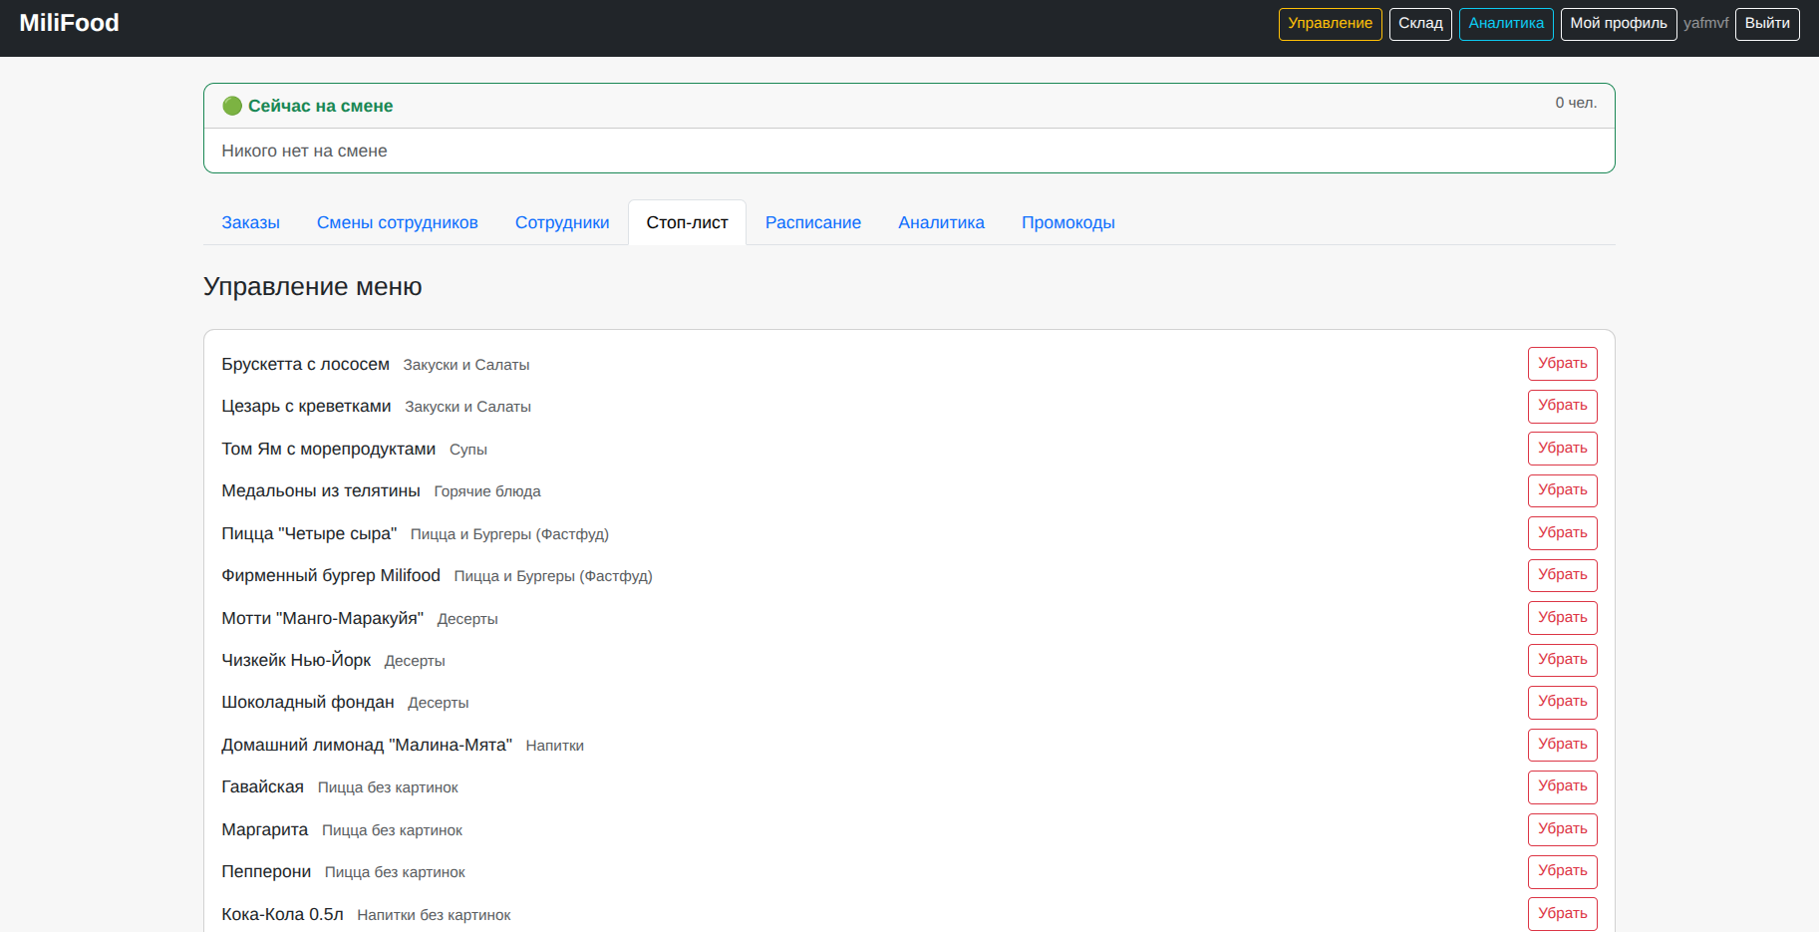Click Убрать for Маргарита
Screen dimensions: 1819x932
tap(1562, 829)
